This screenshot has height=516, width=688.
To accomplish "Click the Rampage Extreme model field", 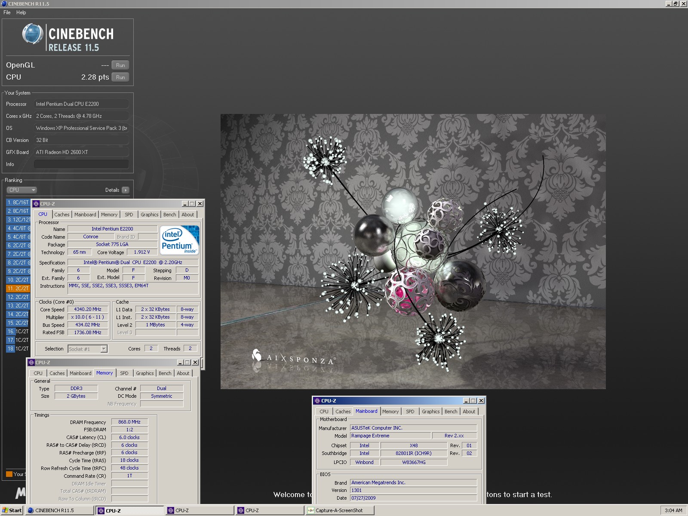I will 390,436.
